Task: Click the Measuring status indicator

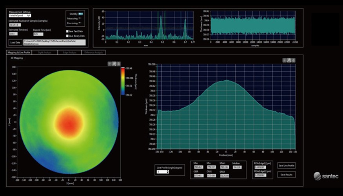Action: click(x=80, y=18)
